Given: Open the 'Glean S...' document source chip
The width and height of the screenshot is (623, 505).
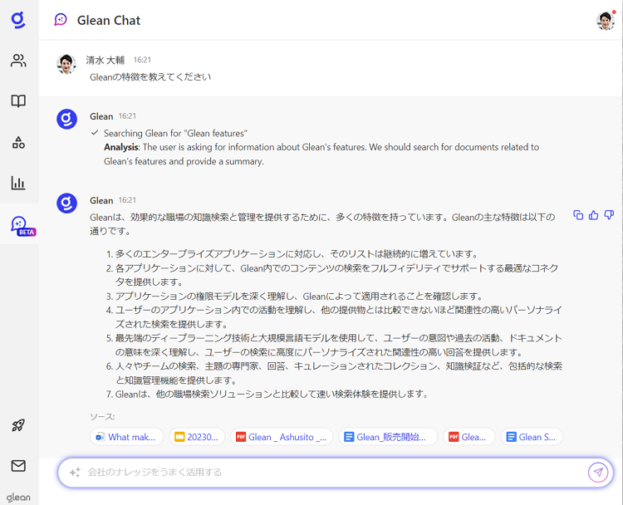Looking at the screenshot, I should point(531,437).
